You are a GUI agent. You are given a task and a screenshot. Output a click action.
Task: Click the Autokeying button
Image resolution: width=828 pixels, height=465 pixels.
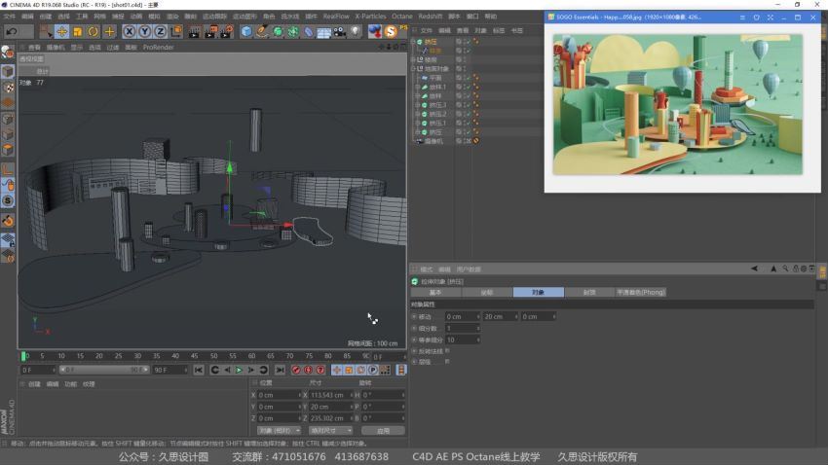click(x=309, y=370)
